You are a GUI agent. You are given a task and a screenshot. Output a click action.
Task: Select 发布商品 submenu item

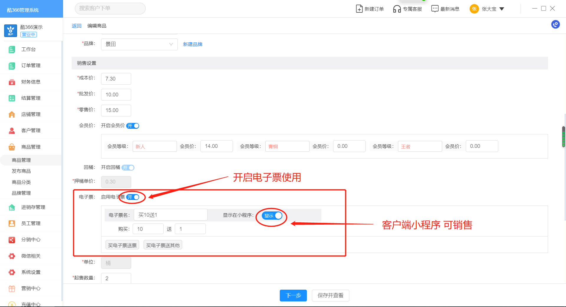[21, 171]
